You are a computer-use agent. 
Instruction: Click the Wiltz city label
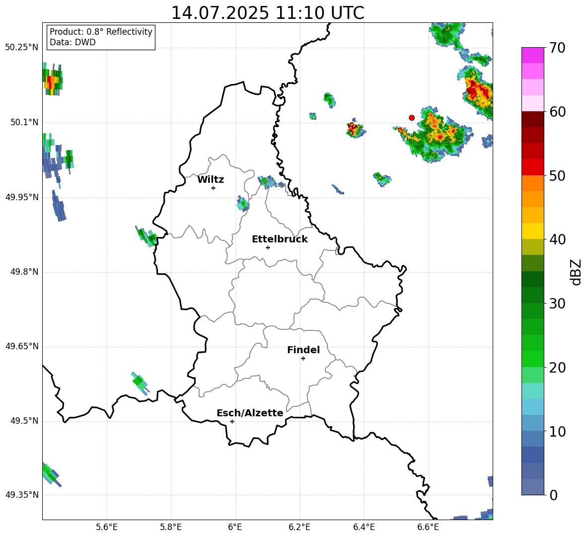pos(211,180)
